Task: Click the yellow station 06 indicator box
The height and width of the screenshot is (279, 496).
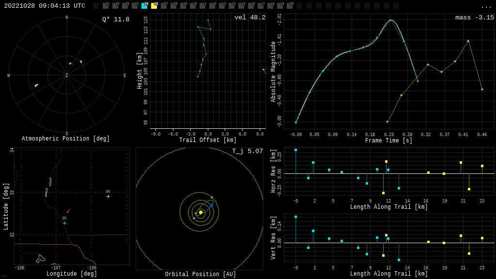Action: coord(154,6)
